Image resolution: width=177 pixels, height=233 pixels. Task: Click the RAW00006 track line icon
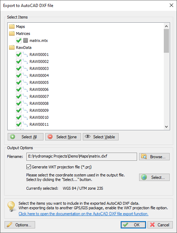click(x=25, y=89)
